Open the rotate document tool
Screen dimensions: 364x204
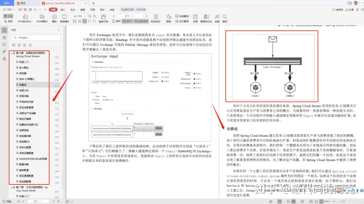coord(103,18)
